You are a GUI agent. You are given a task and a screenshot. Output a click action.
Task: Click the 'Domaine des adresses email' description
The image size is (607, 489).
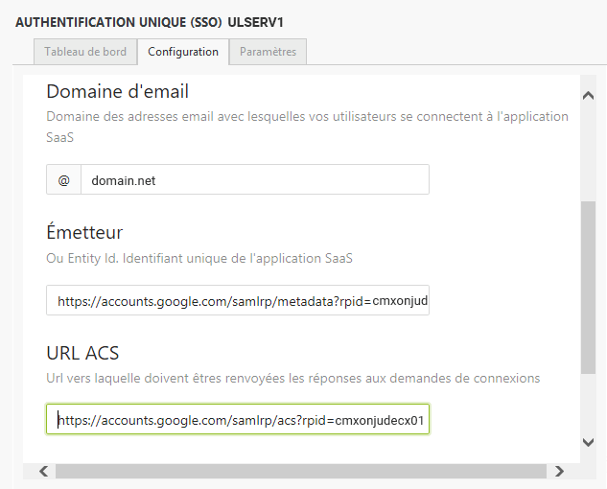click(308, 127)
